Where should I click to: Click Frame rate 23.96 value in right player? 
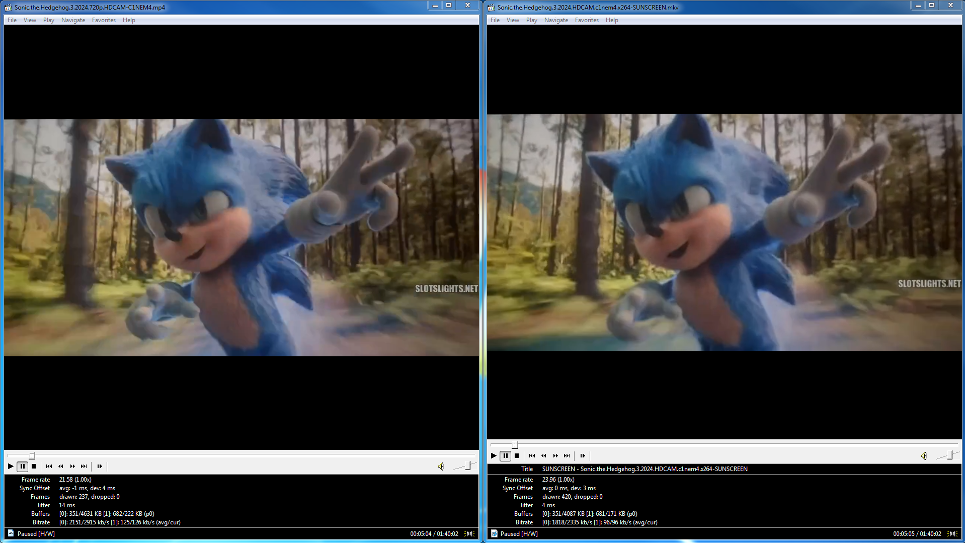coord(558,480)
